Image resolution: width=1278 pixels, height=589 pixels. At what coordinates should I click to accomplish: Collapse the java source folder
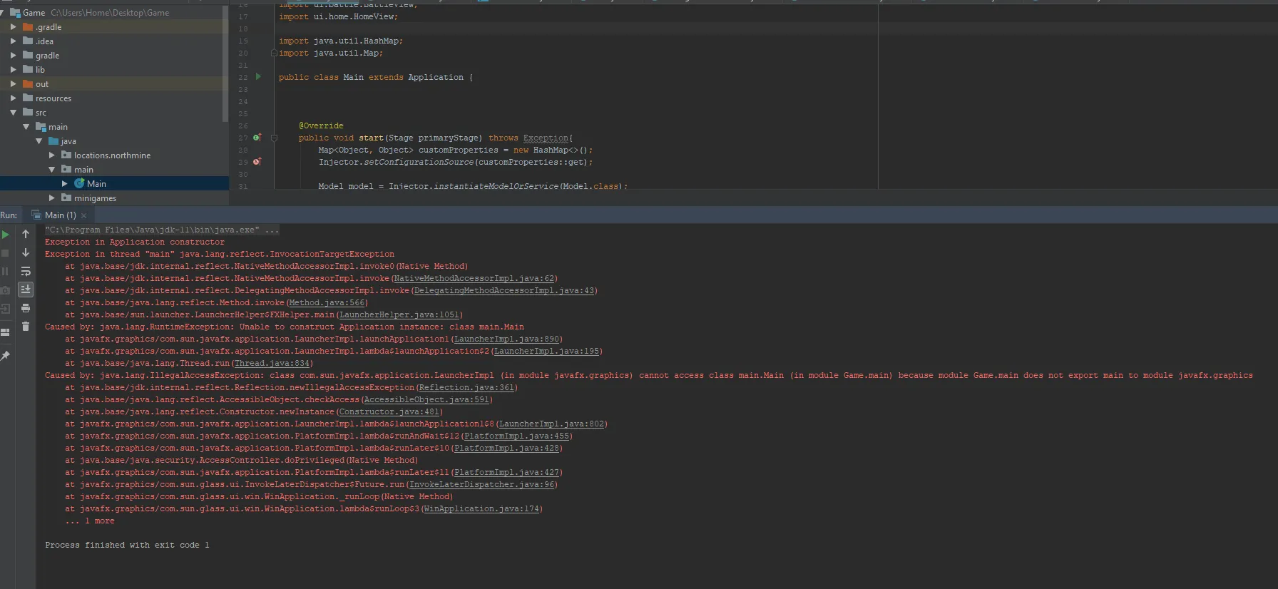pos(39,140)
